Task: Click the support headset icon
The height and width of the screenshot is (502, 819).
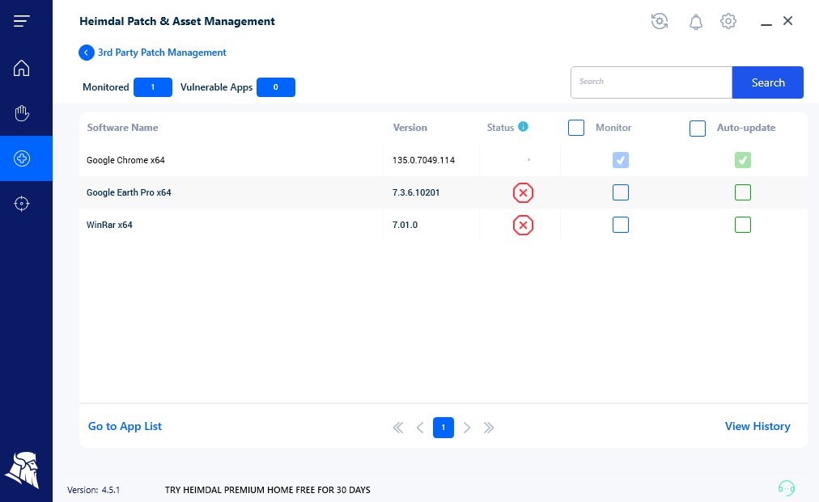Action: [786, 487]
